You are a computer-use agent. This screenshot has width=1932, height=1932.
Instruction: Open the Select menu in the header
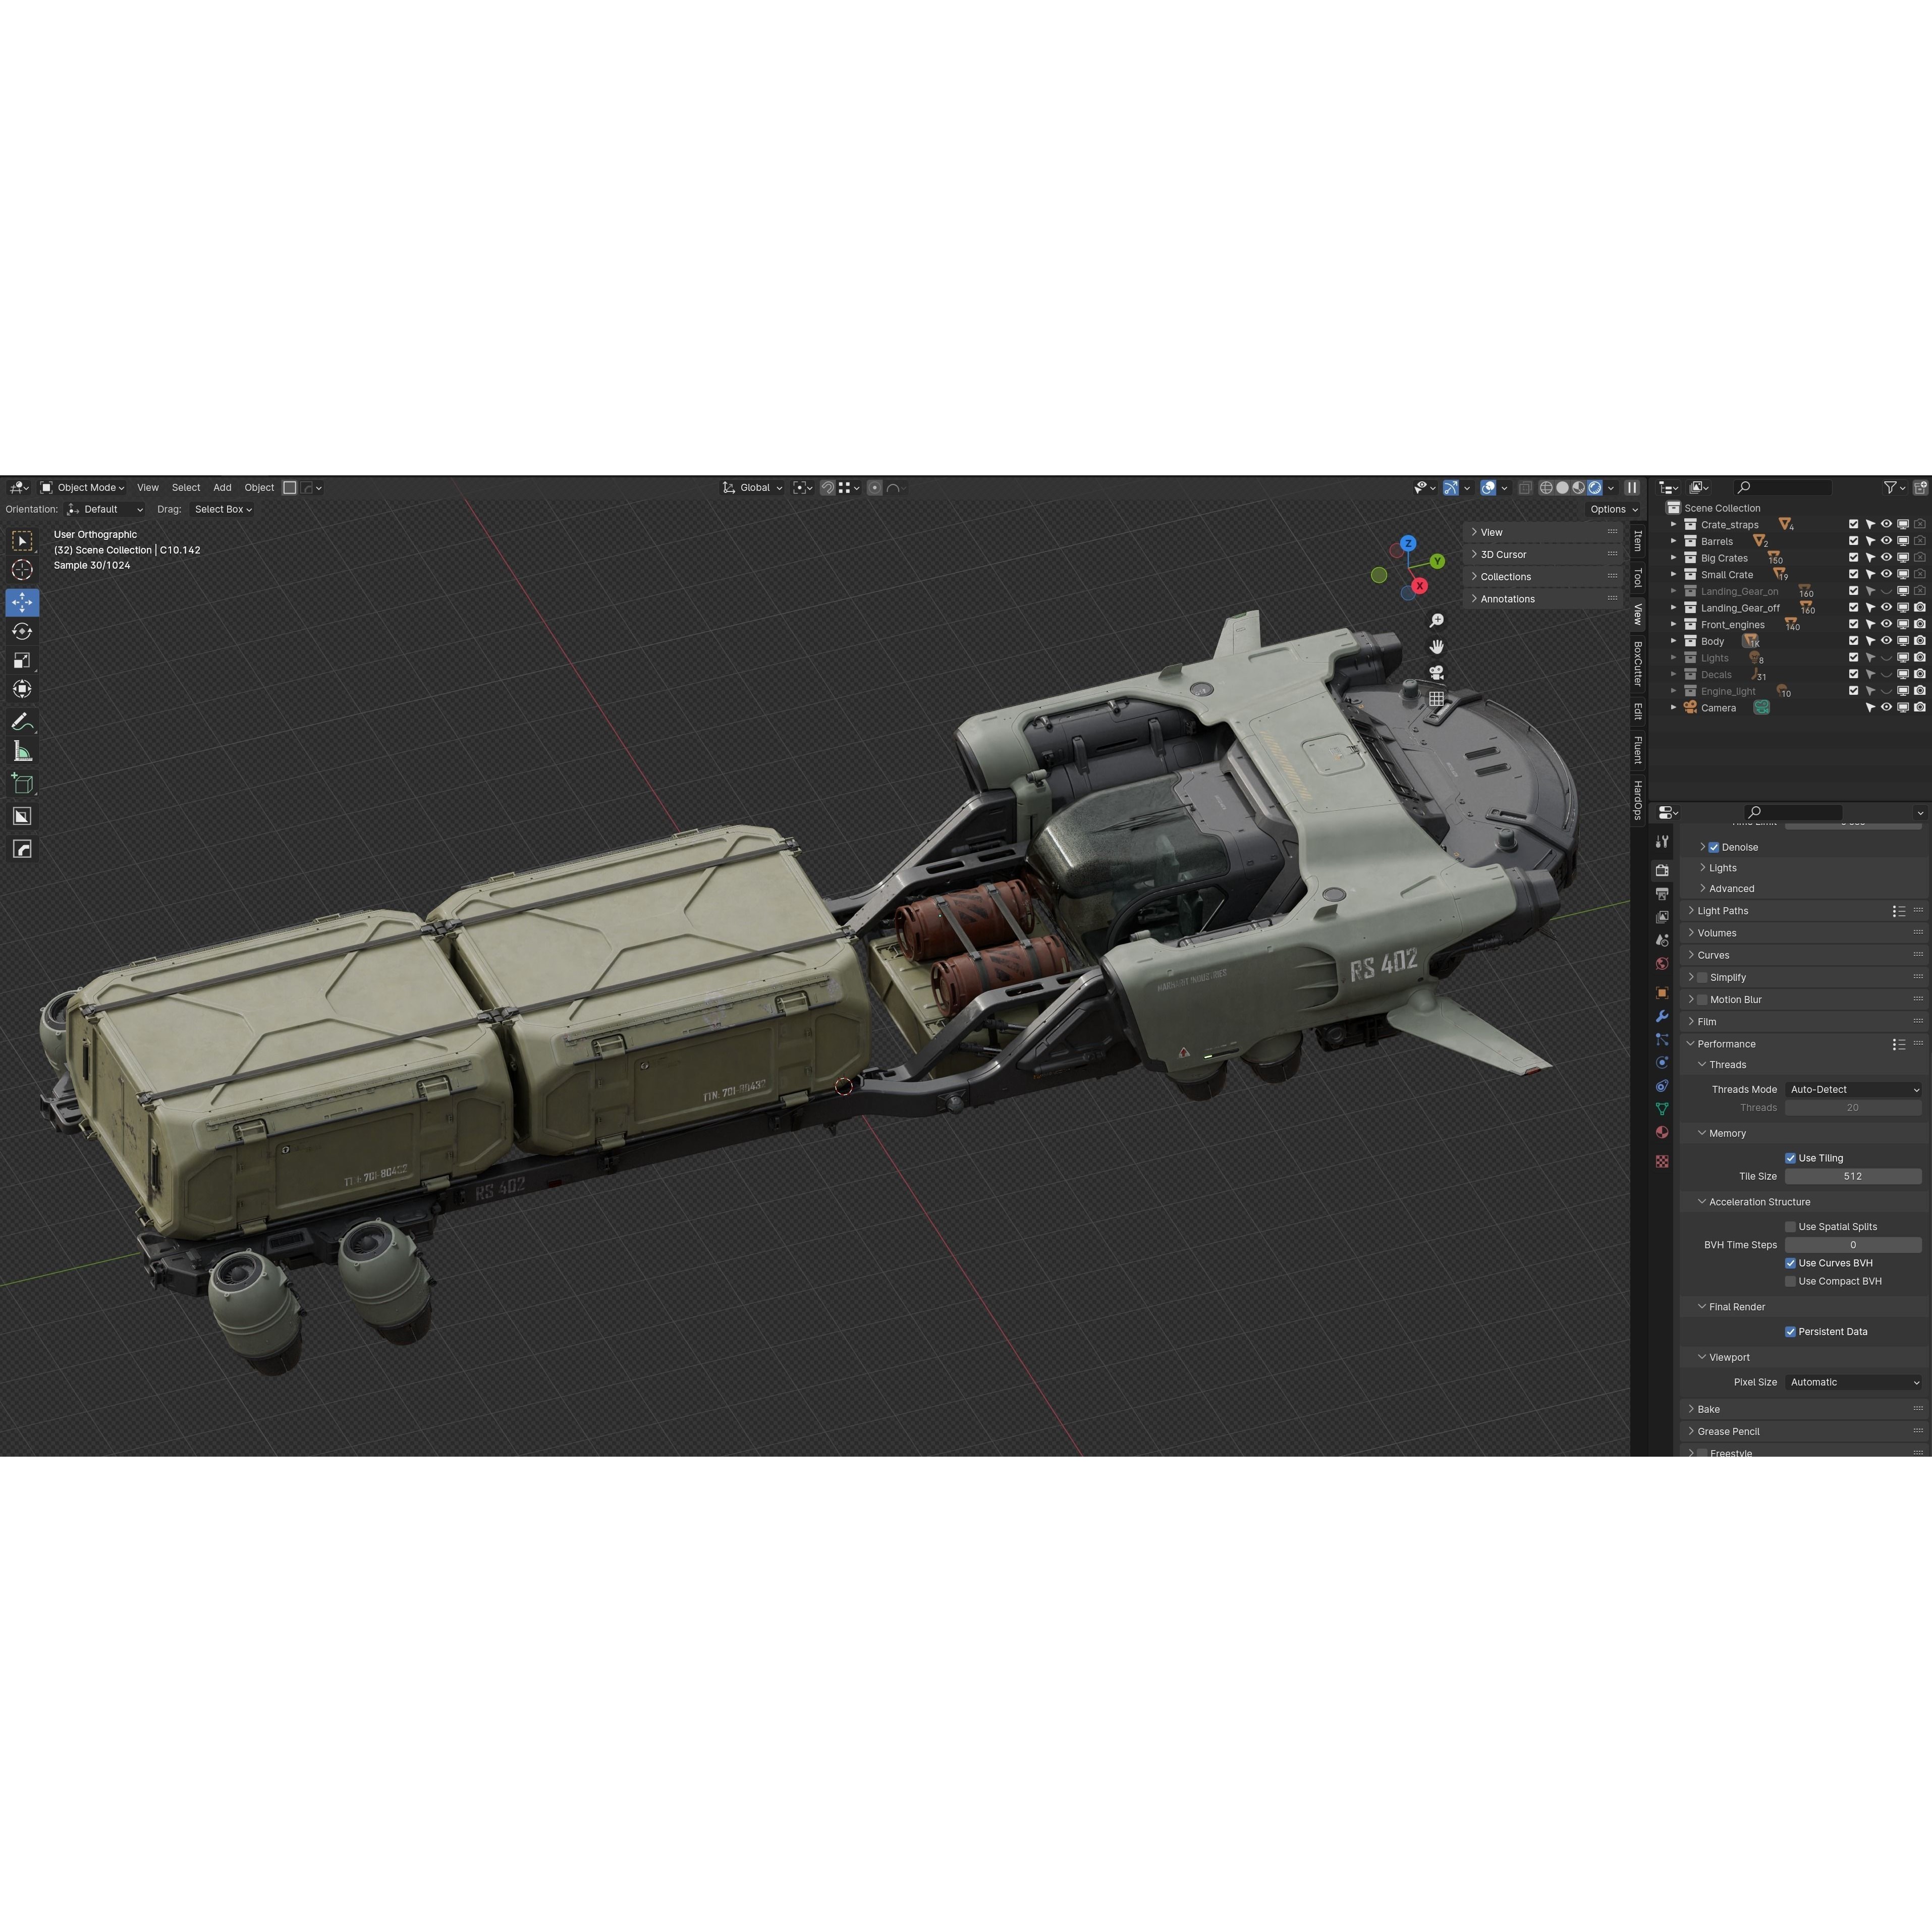tap(186, 487)
